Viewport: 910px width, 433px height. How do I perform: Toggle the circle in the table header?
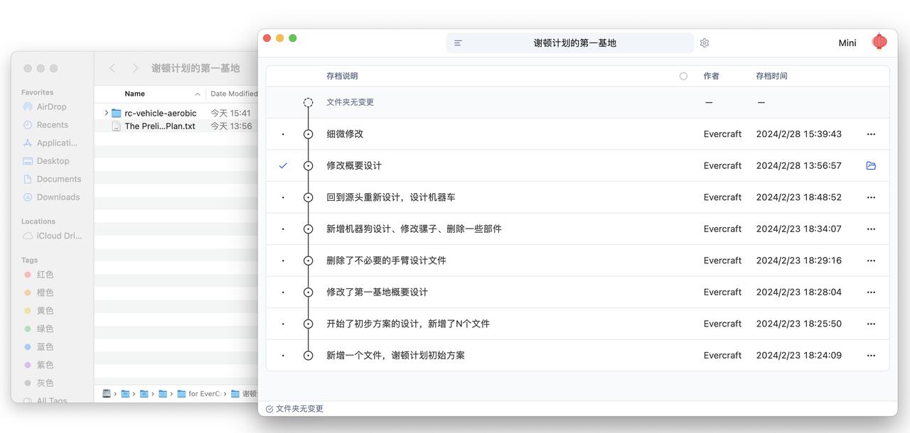click(x=683, y=76)
